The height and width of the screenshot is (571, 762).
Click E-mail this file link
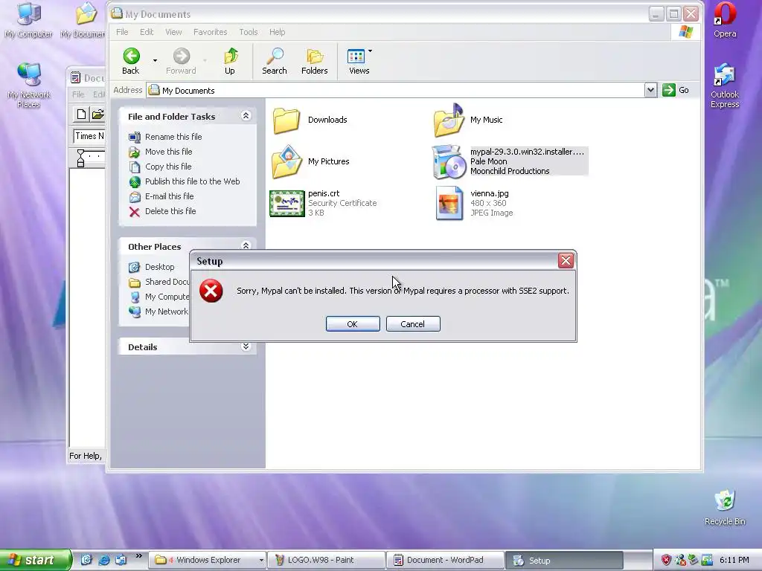coord(169,196)
